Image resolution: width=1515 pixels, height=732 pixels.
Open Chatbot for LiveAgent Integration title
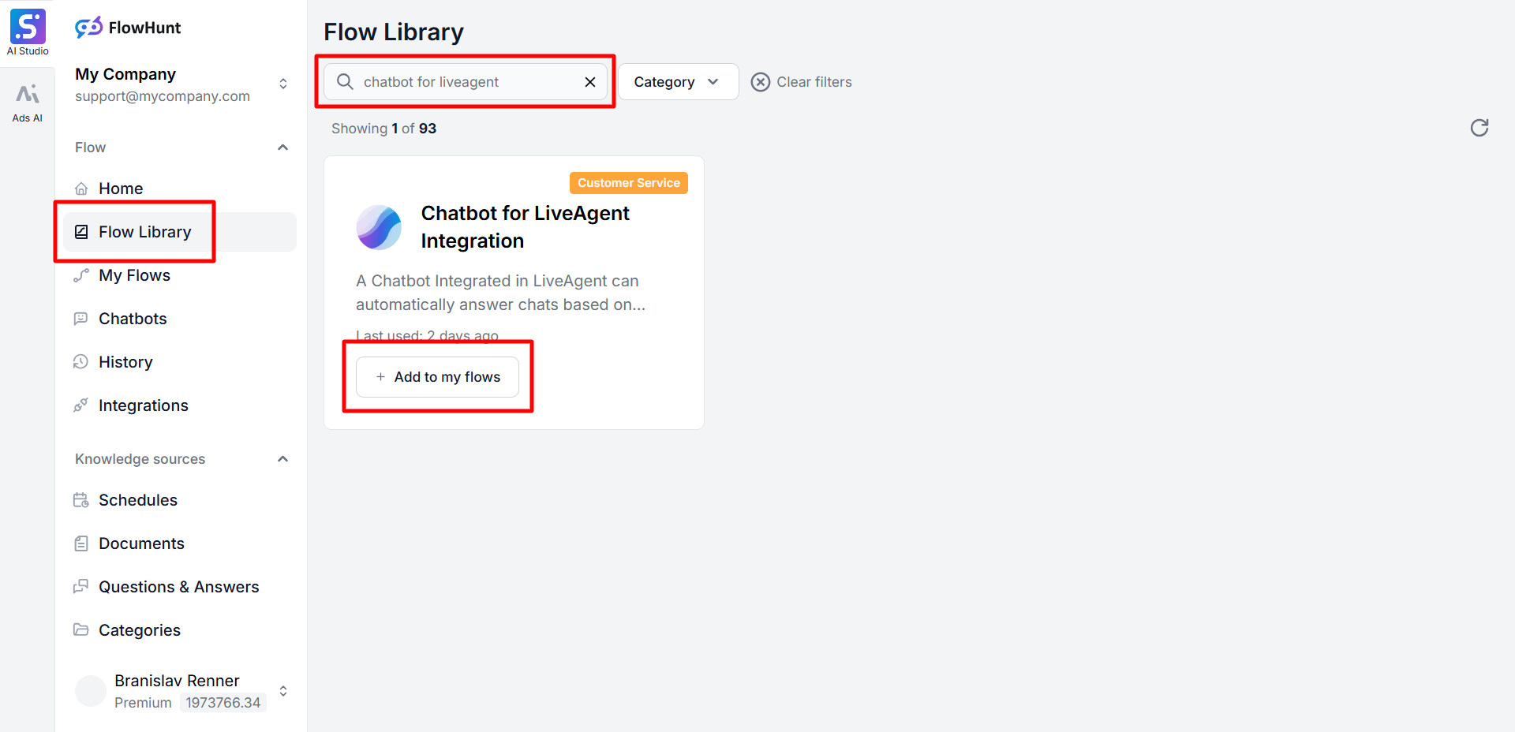[x=525, y=227]
